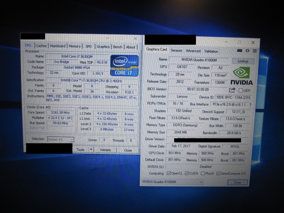The image size is (284, 213).
Task: Click the Bus Interface question mark
Action: point(250,105)
